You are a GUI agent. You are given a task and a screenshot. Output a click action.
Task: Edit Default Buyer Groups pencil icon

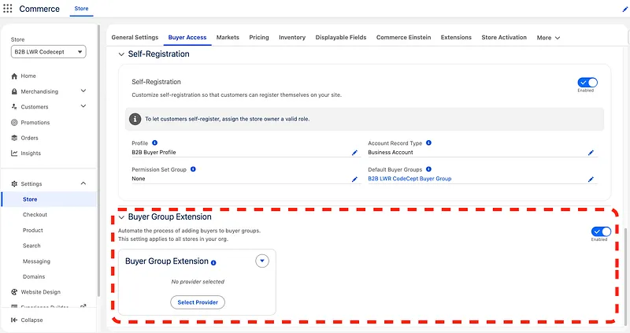click(591, 179)
